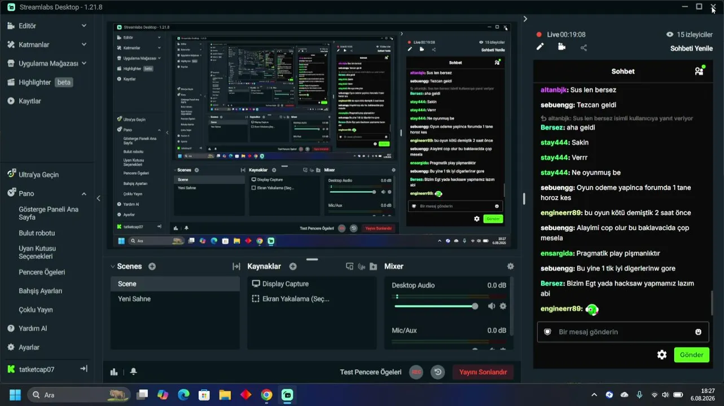Add a new scene with plus icon
The image size is (724, 406).
point(152,267)
